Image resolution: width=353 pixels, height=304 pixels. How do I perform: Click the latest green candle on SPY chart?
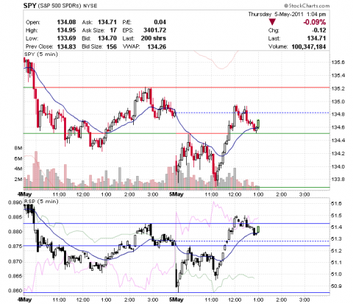258,124
